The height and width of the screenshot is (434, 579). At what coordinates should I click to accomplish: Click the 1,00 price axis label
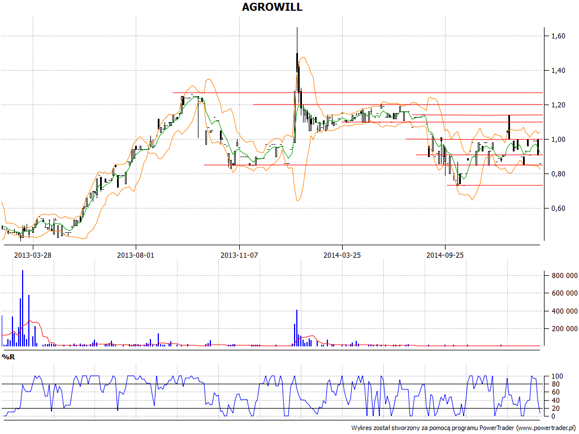point(558,140)
